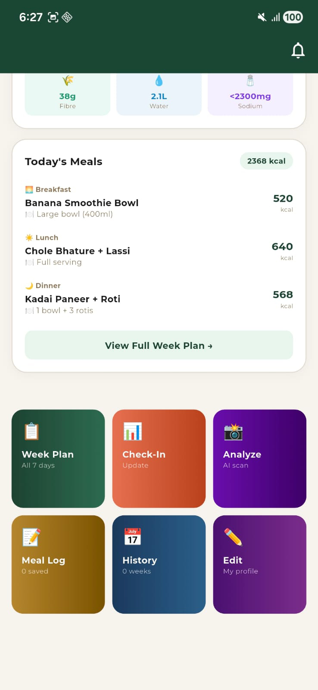Click the wheat Fibre icon
318x690 pixels.
[67, 80]
